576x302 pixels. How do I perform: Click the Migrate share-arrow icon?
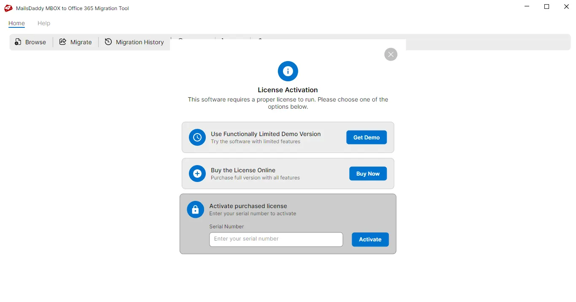(63, 42)
